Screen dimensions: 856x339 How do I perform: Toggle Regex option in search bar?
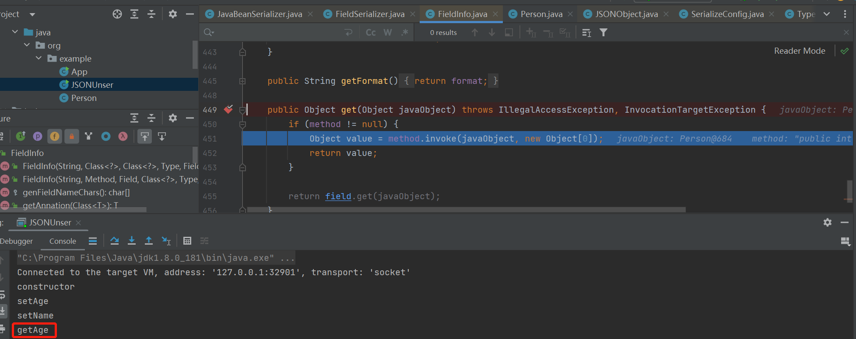tap(405, 32)
